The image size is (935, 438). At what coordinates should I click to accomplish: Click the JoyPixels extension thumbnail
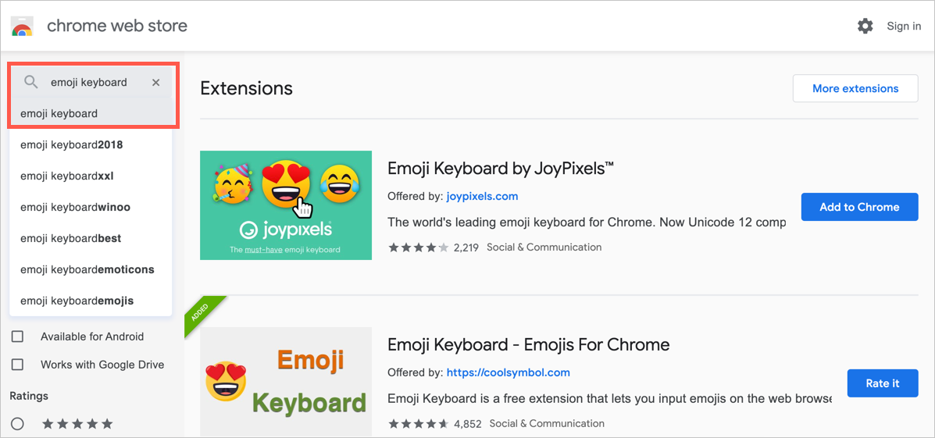point(286,205)
